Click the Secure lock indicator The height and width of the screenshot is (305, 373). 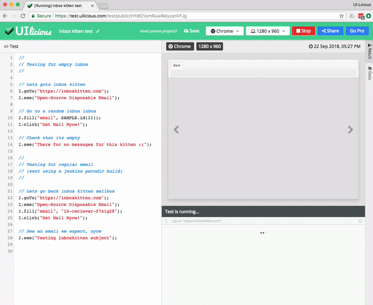tap(41, 16)
